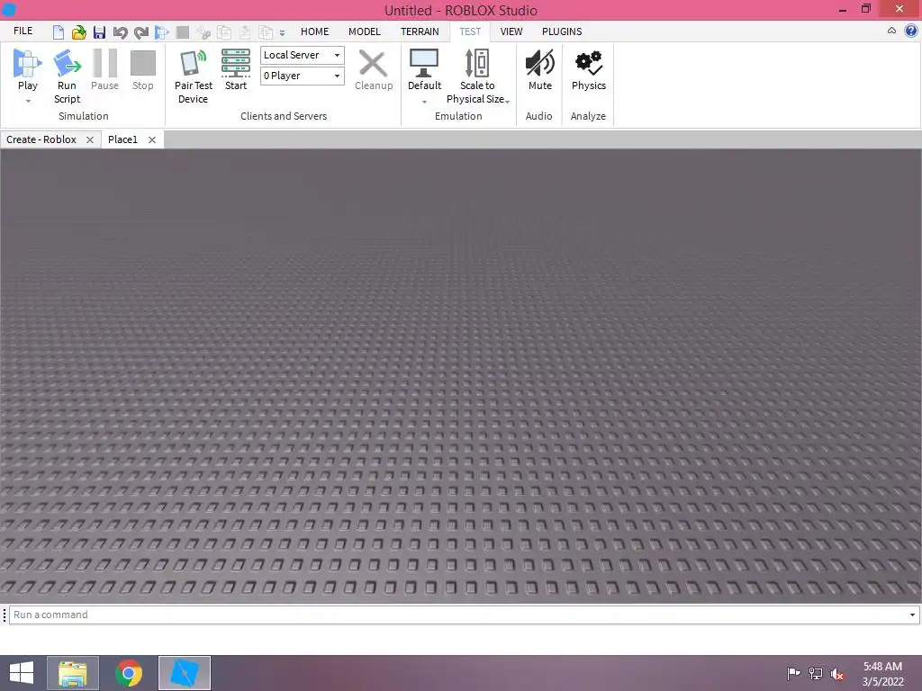This screenshot has width=922, height=691.
Task: Open the Action Center flag icon
Action: pos(793,673)
